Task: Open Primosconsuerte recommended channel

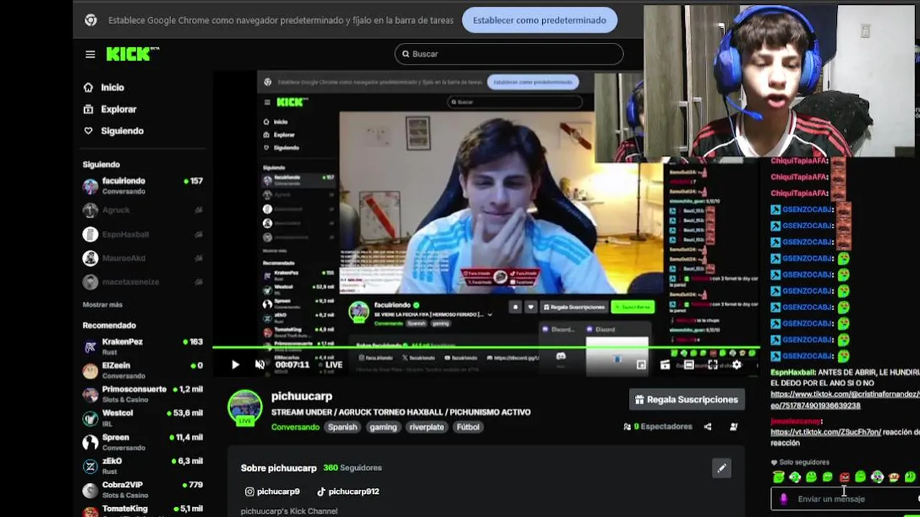Action: [x=143, y=394]
